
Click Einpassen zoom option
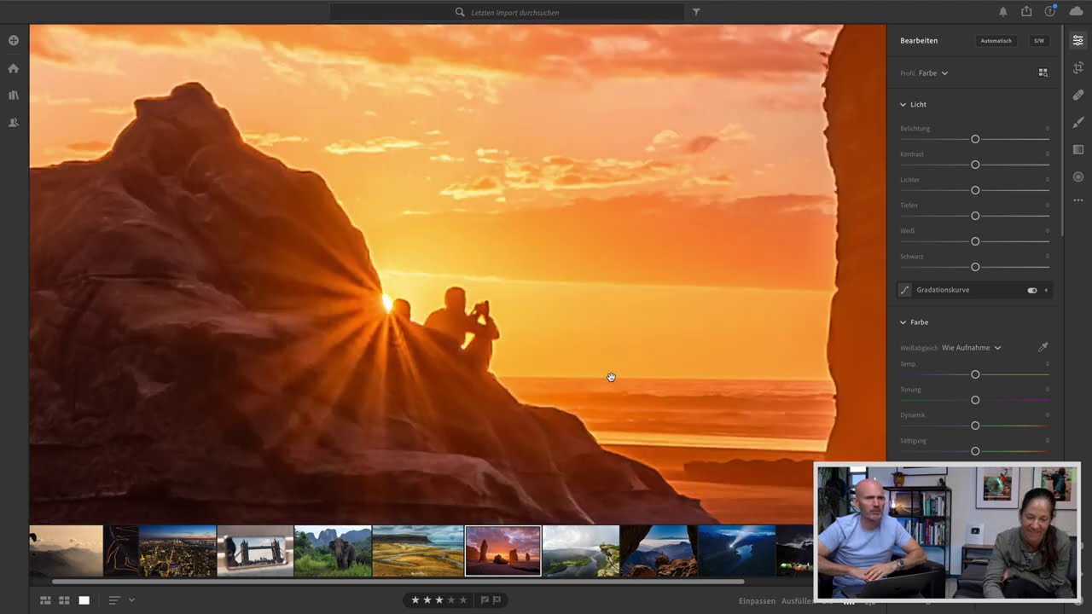(x=757, y=601)
